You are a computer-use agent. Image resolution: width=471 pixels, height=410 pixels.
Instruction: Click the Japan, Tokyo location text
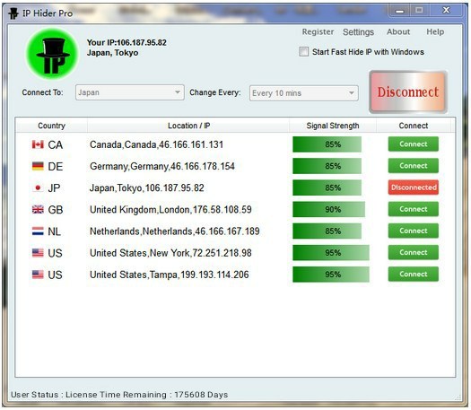click(113, 53)
